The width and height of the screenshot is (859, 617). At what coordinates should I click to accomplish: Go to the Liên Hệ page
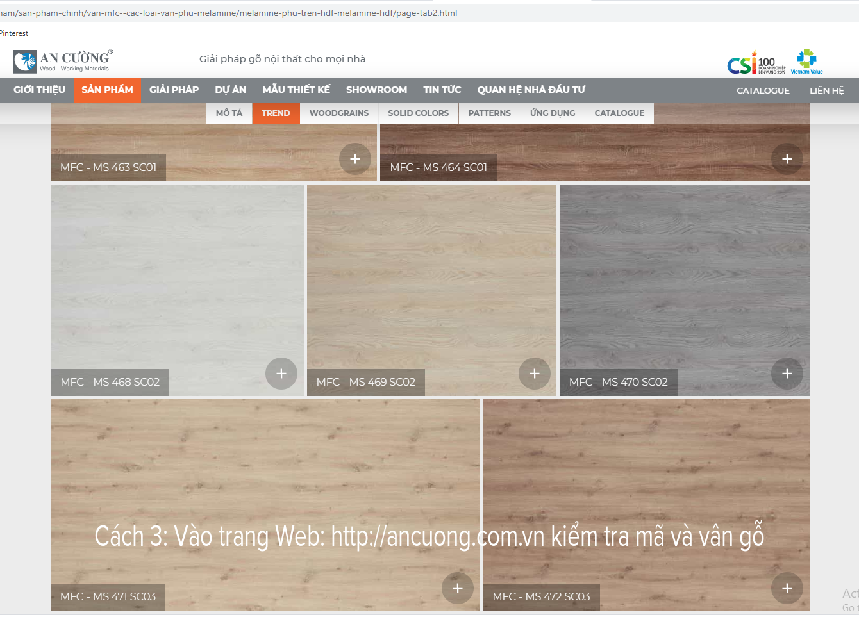826,90
